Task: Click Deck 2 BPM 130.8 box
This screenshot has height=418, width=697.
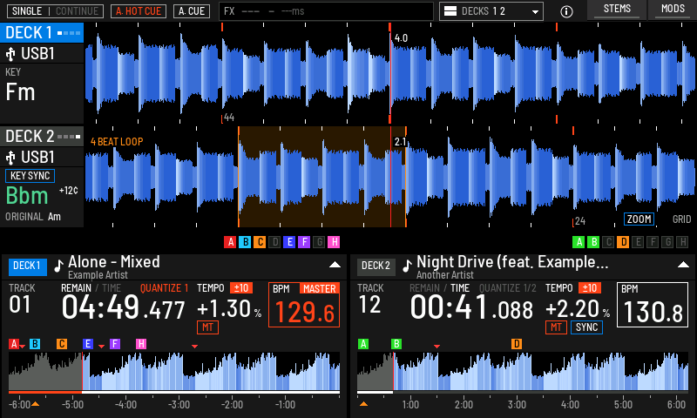Action: point(652,305)
